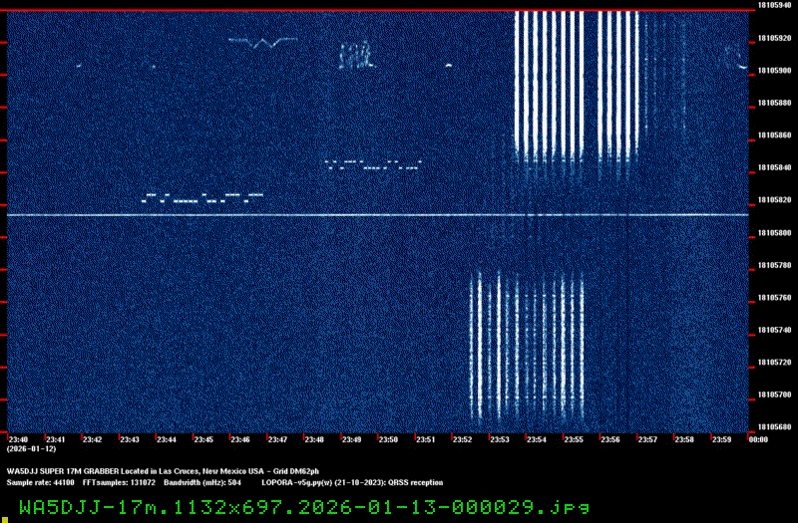Select the 23:42 time axis label

(x=92, y=439)
